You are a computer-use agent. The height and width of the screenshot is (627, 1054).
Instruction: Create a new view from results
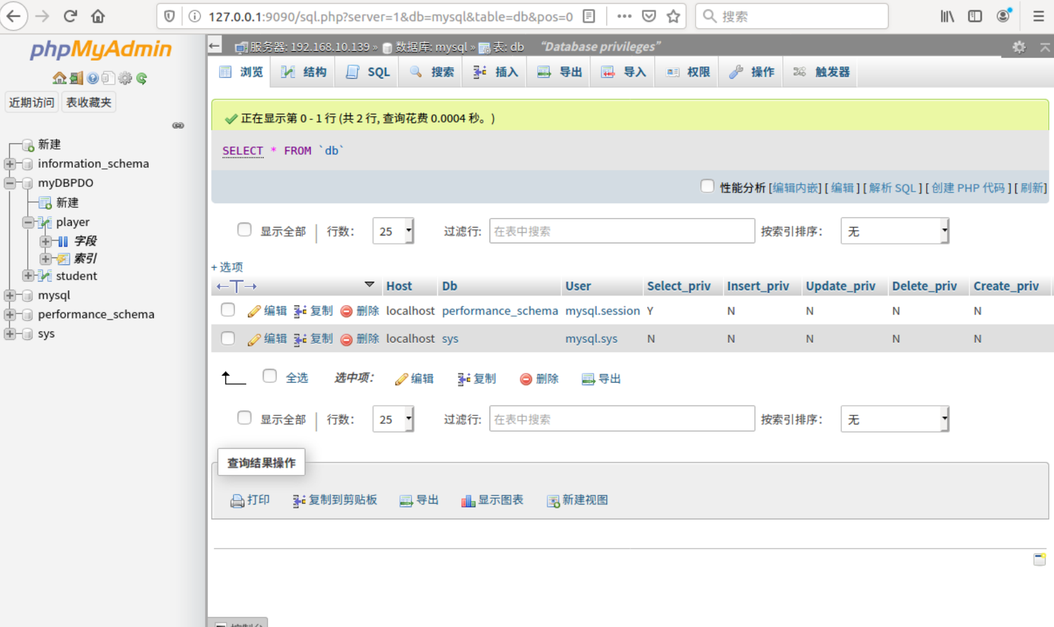point(577,500)
